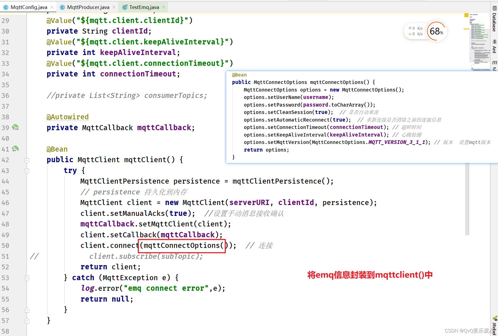Click line number 50 in the gutter
Screen dimensions: 498x336
pos(5,246)
